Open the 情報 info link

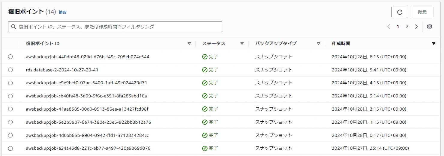[63, 12]
